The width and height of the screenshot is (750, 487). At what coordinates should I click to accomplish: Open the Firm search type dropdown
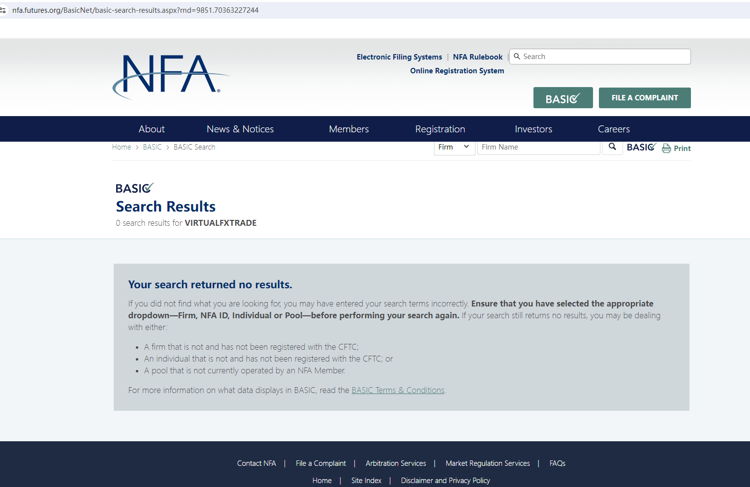[x=454, y=147]
